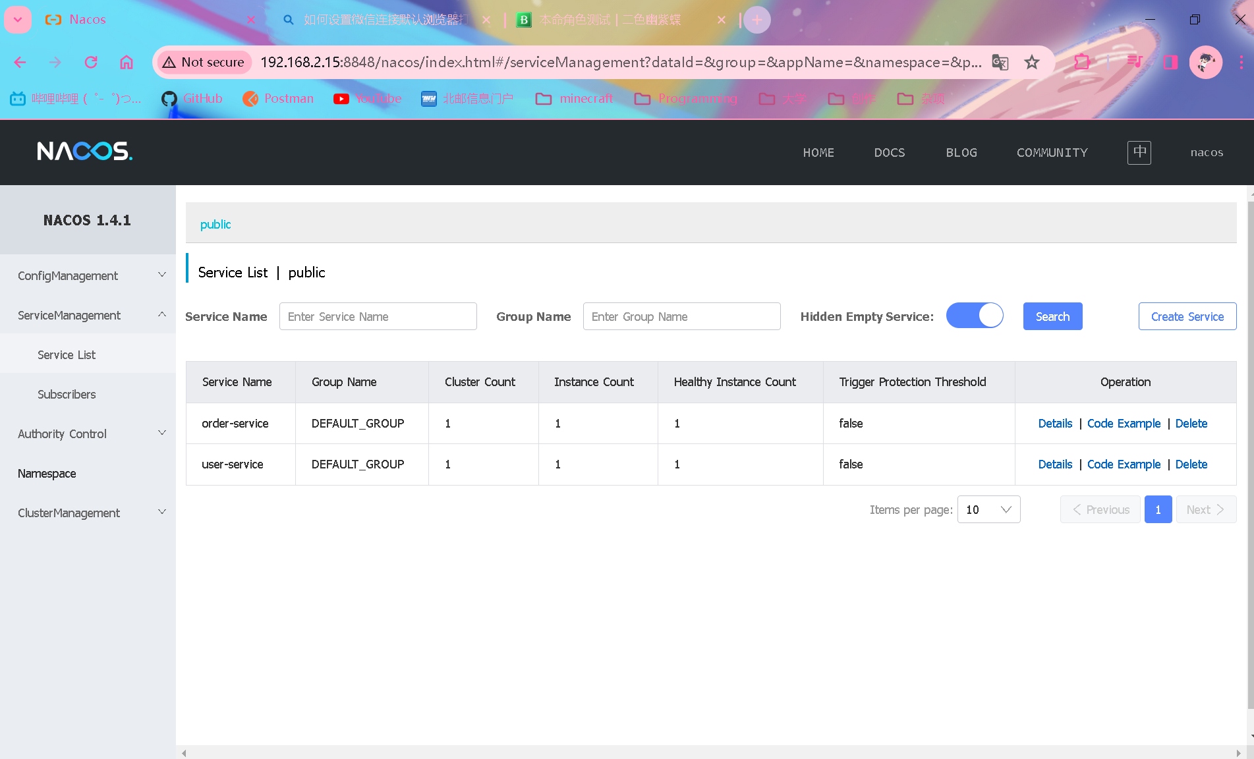Screen dimensions: 1254x759
Task: Open the nacos user menu
Action: point(1207,153)
